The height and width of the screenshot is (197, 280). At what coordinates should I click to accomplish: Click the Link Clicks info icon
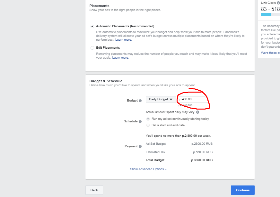pyautogui.click(x=278, y=3)
